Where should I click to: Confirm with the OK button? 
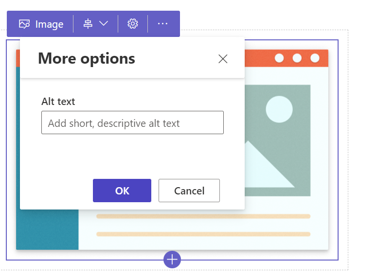(x=122, y=191)
